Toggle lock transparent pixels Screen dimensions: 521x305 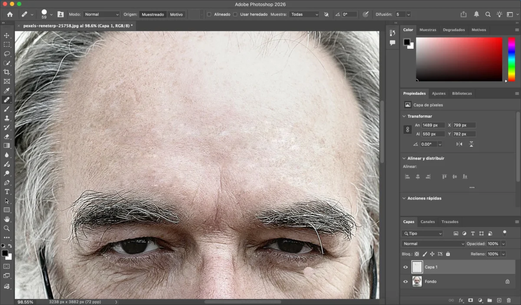[x=417, y=254]
